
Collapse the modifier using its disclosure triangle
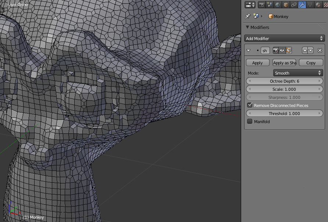(x=248, y=50)
